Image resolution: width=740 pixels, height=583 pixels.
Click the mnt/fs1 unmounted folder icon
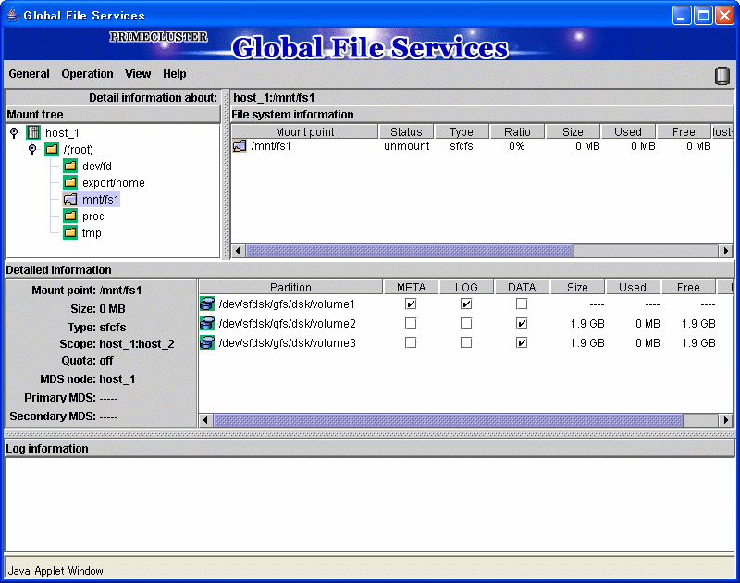70,200
